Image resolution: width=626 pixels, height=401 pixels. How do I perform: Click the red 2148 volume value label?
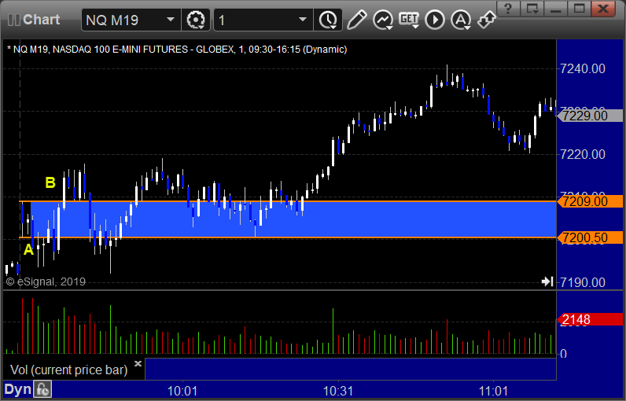[590, 319]
